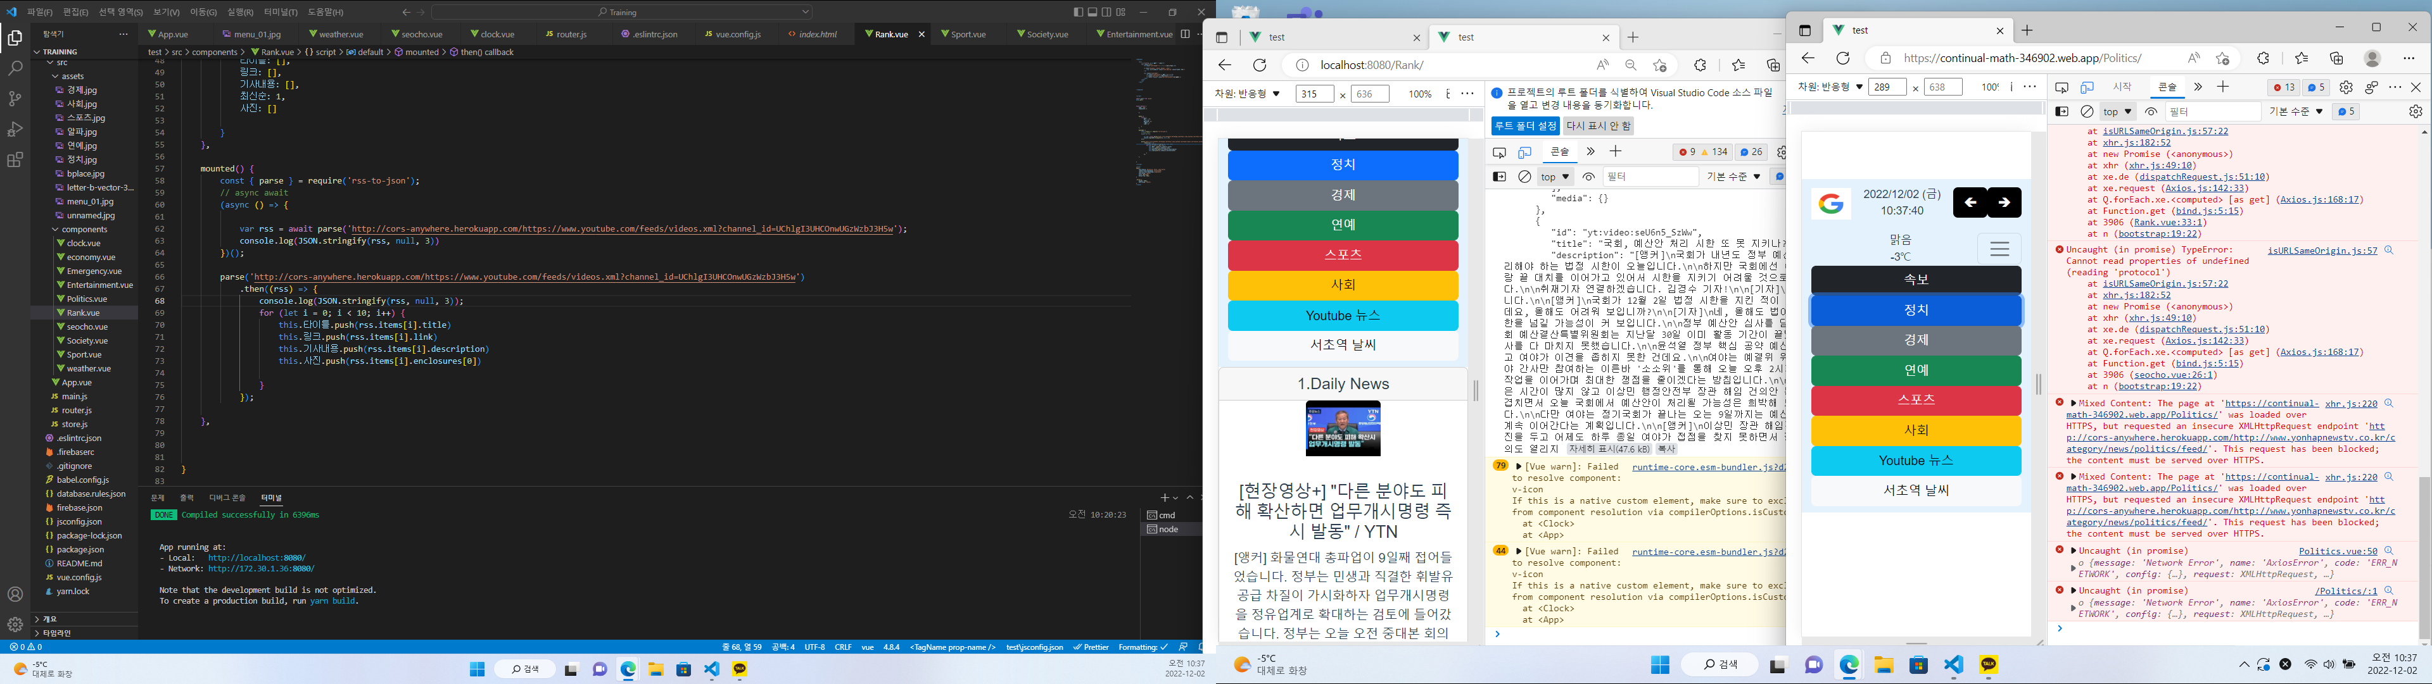Click the add new terminal plus icon in VS Code
Viewport: 2432px width, 684px height.
point(1165,497)
